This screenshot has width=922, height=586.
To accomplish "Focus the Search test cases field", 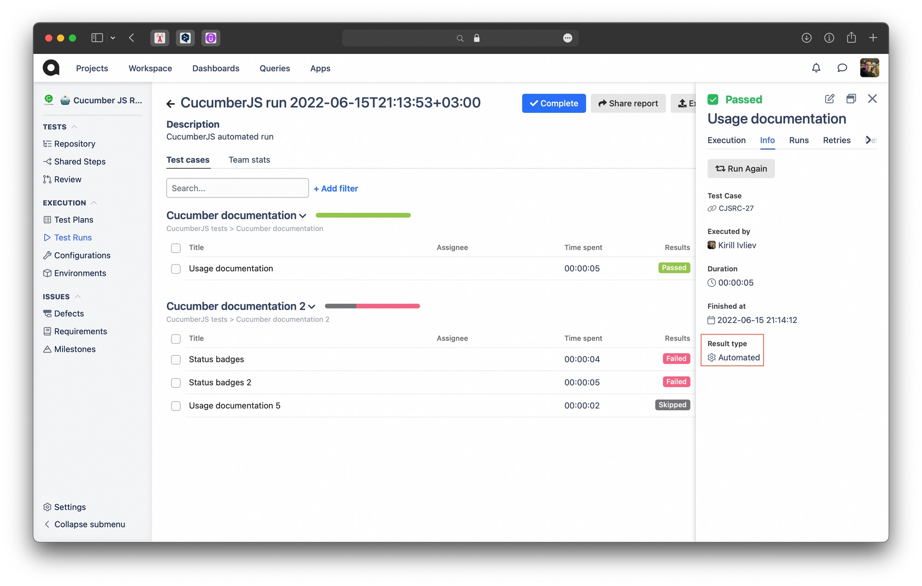I will 237,188.
